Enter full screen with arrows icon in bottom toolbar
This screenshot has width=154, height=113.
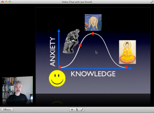(x=82, y=110)
